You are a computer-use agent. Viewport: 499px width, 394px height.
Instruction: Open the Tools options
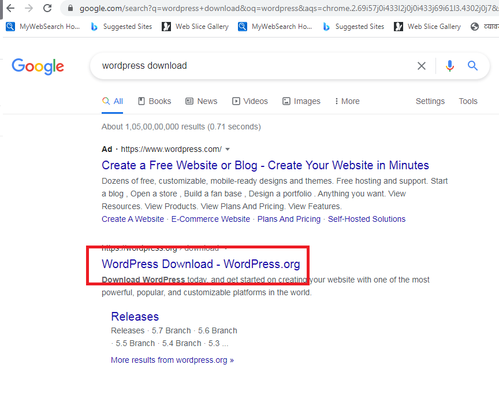[x=468, y=101]
